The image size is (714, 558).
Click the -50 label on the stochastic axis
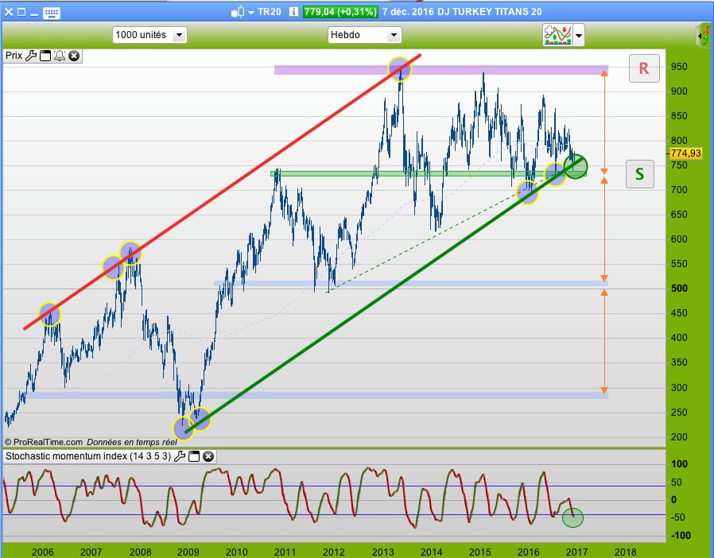(x=678, y=517)
